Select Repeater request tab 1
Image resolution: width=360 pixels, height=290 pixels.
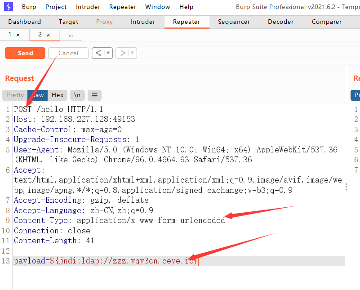click(9, 35)
